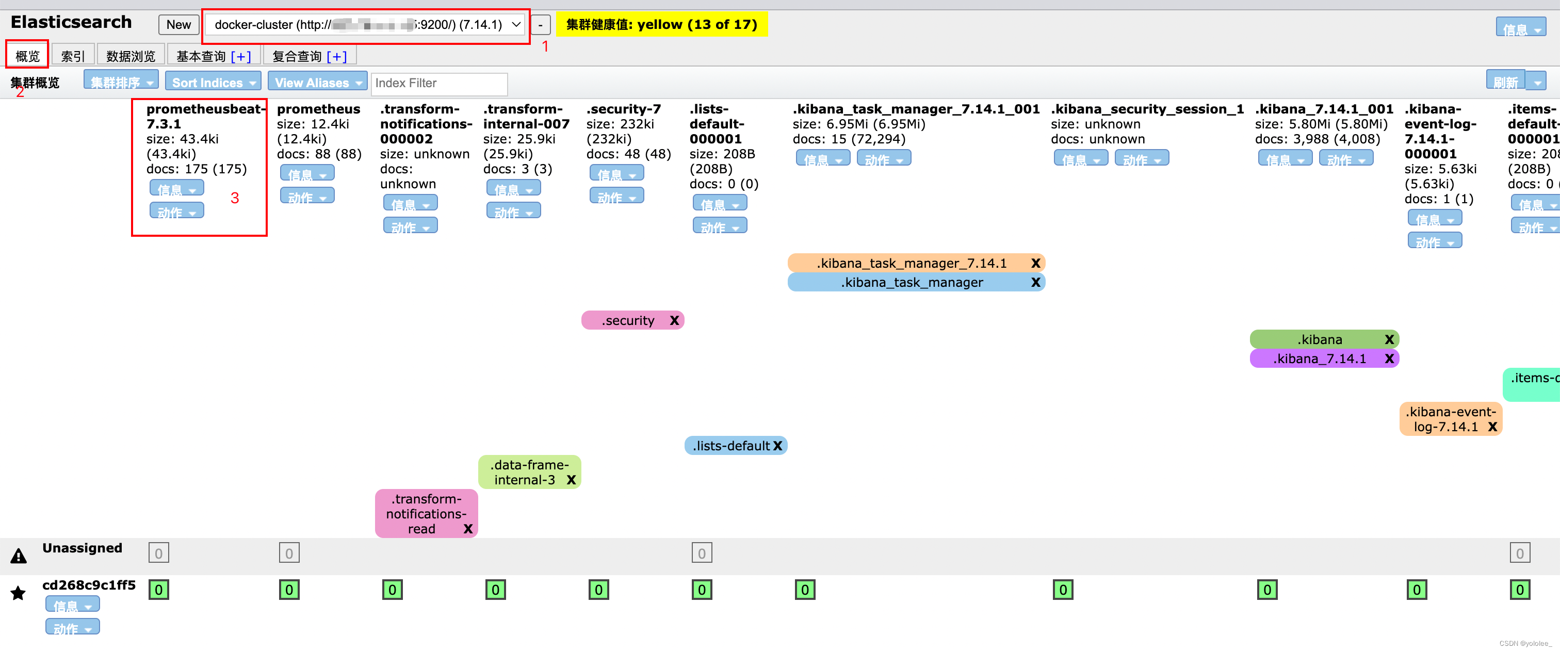1560x652 pixels.
Task: Open the arrow dropdown beside 刷新
Action: point(1536,81)
